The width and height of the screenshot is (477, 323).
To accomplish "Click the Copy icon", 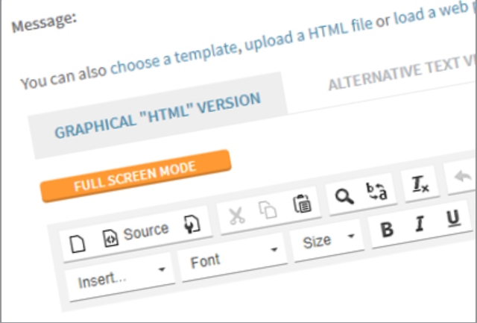I will (x=268, y=210).
